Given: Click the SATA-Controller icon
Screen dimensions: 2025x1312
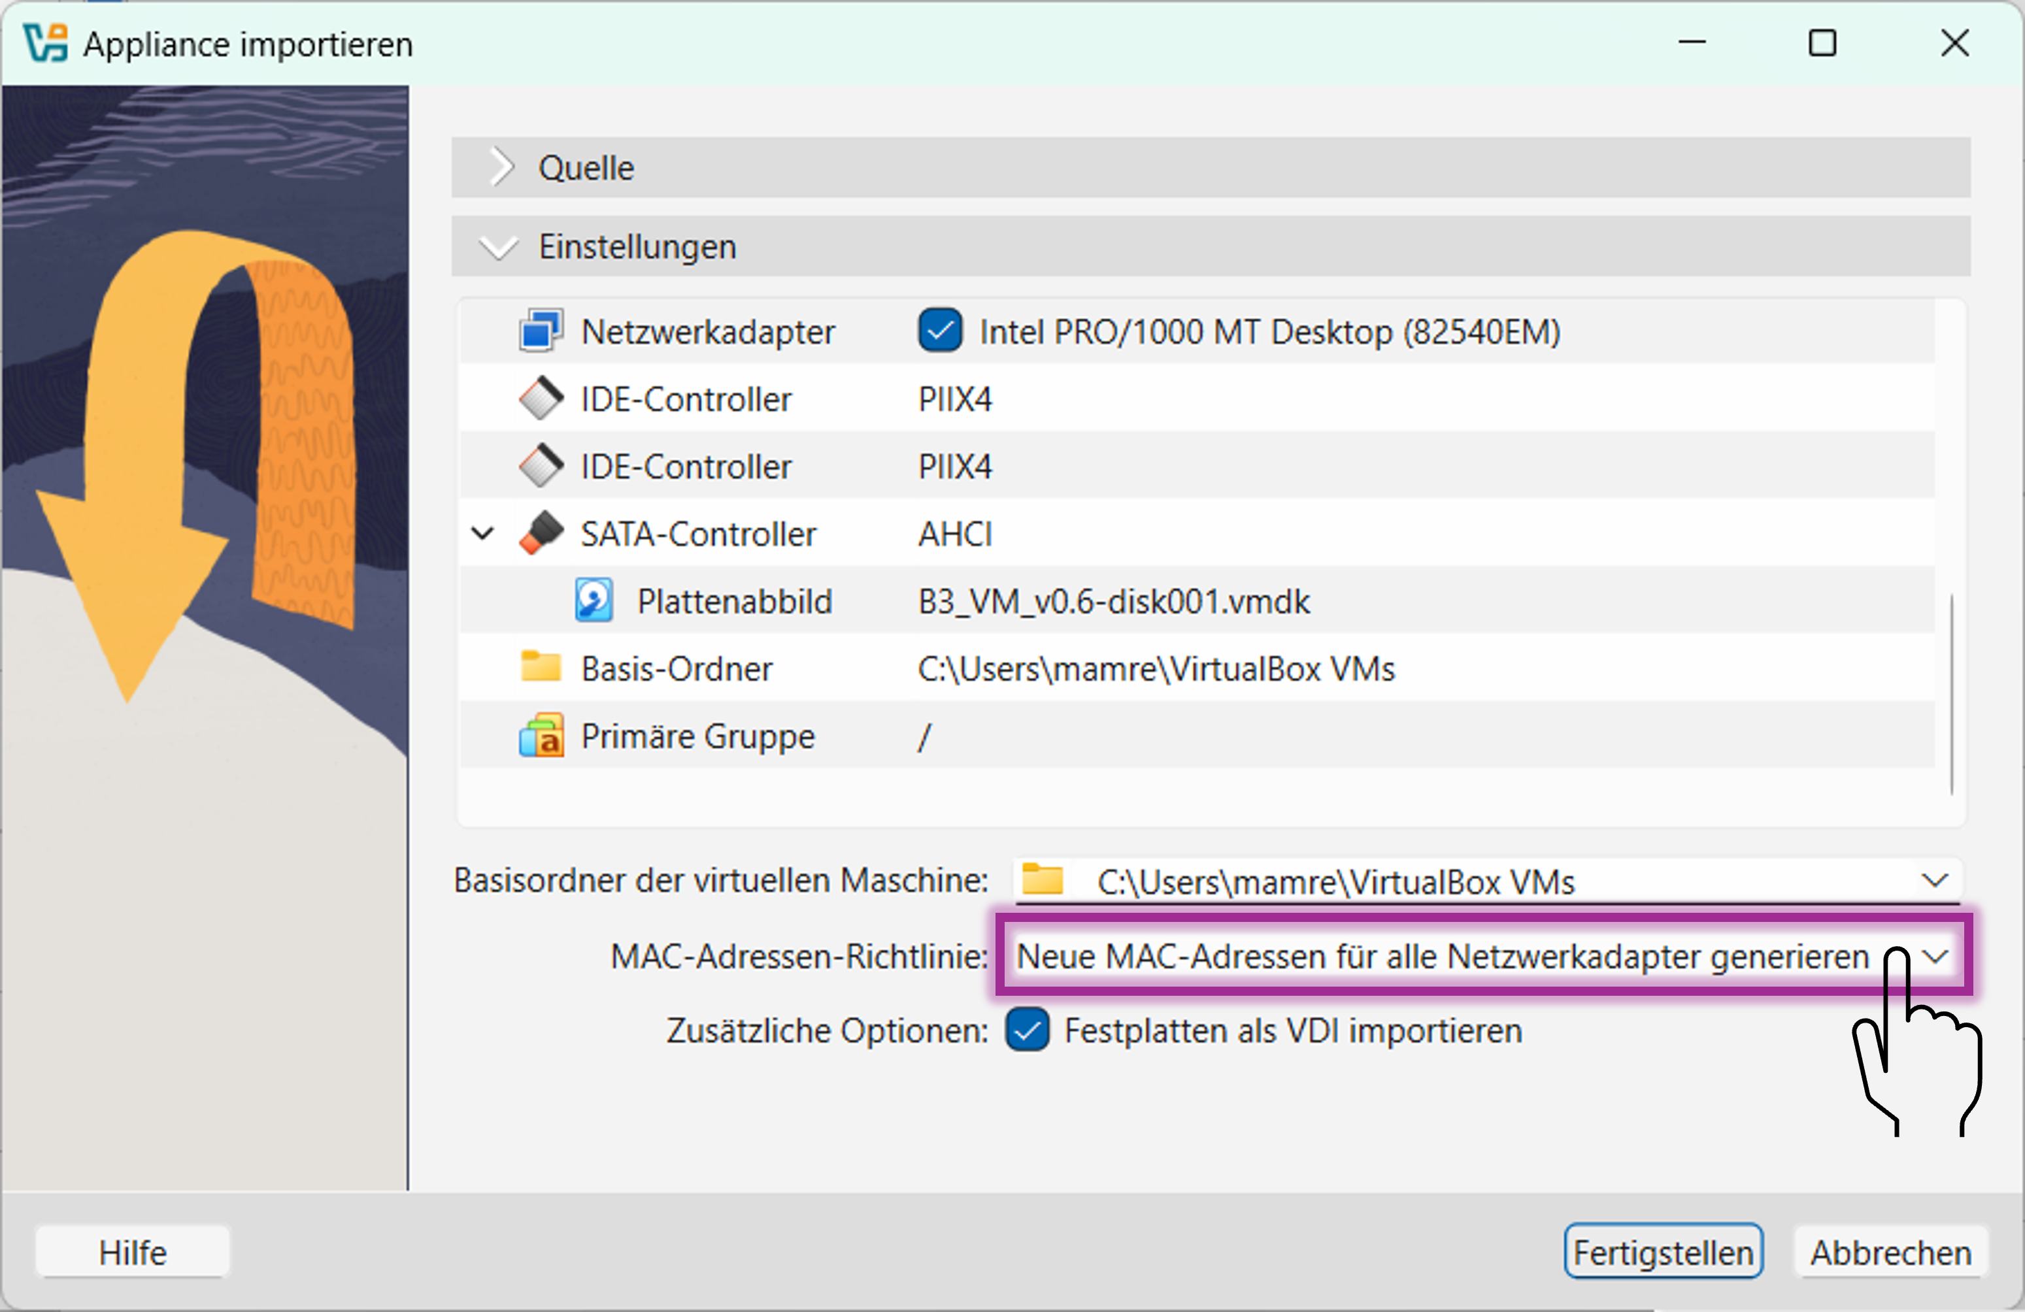Looking at the screenshot, I should pyautogui.click(x=541, y=533).
